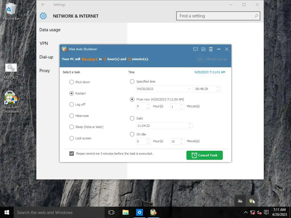This screenshot has width=291, height=218.
Task: Increase the From now Hour(s) value
Action: click(148, 105)
